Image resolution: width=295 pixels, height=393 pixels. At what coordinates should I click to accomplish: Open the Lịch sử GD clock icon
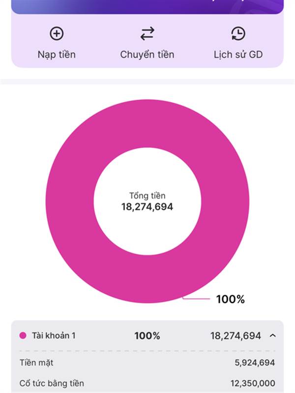(x=238, y=33)
